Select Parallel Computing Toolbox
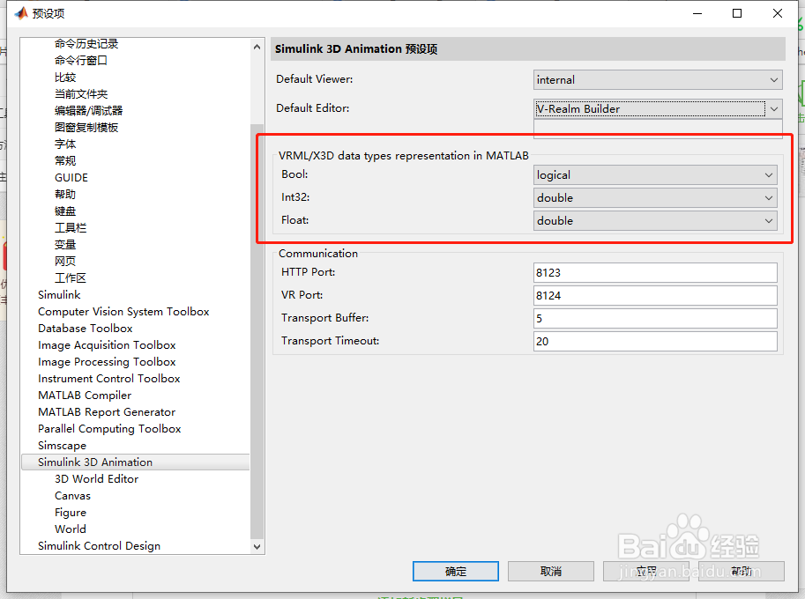 109,429
